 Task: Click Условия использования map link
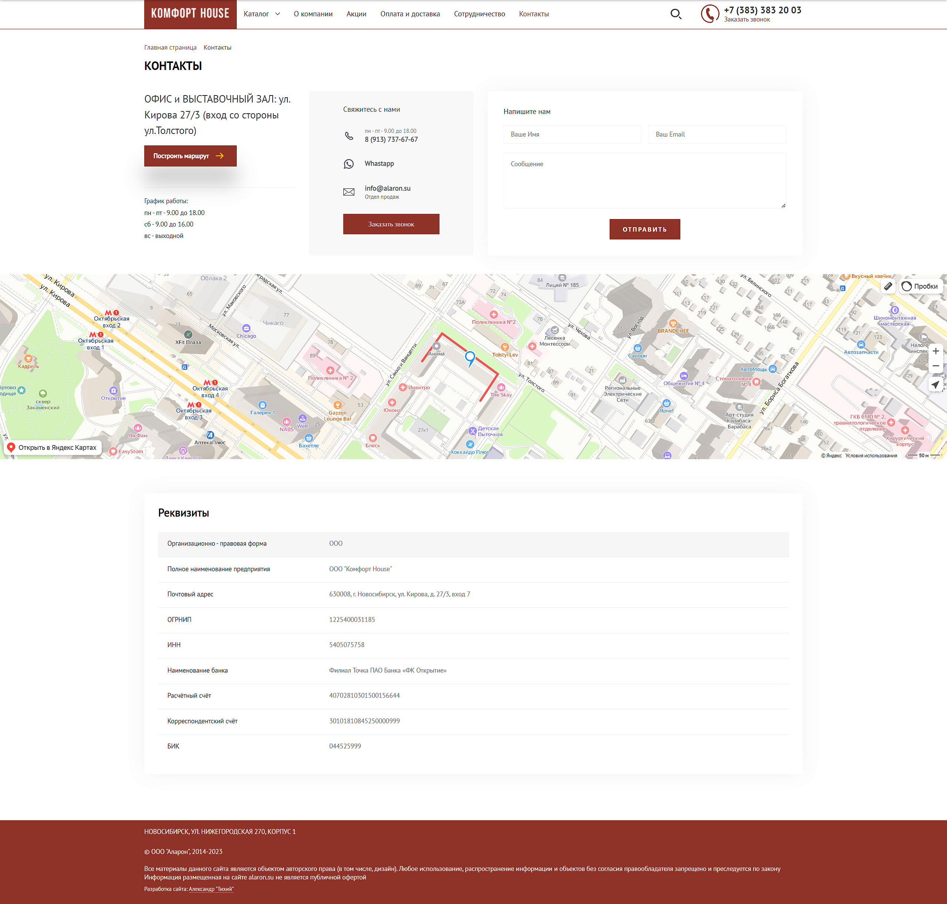871,456
